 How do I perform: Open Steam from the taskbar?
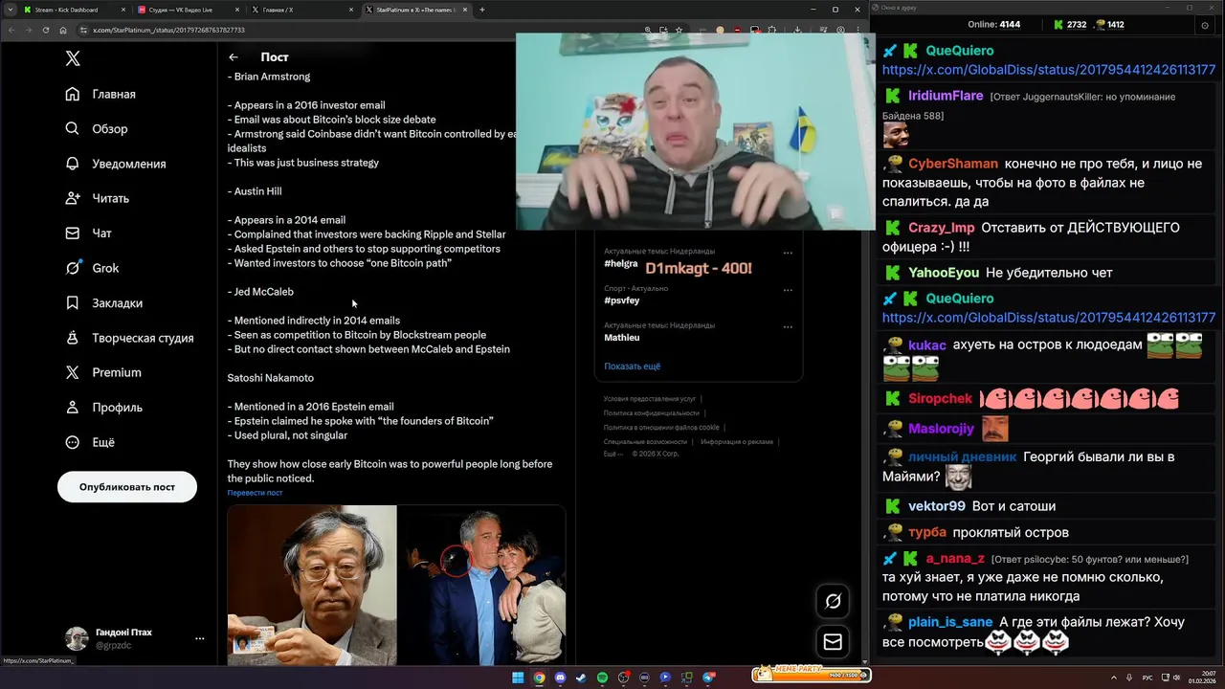pos(581,678)
